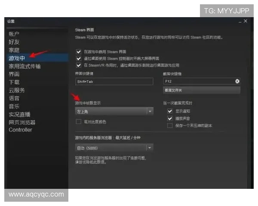Open 音乐 settings category
The image size is (258, 206).
[x=14, y=106]
